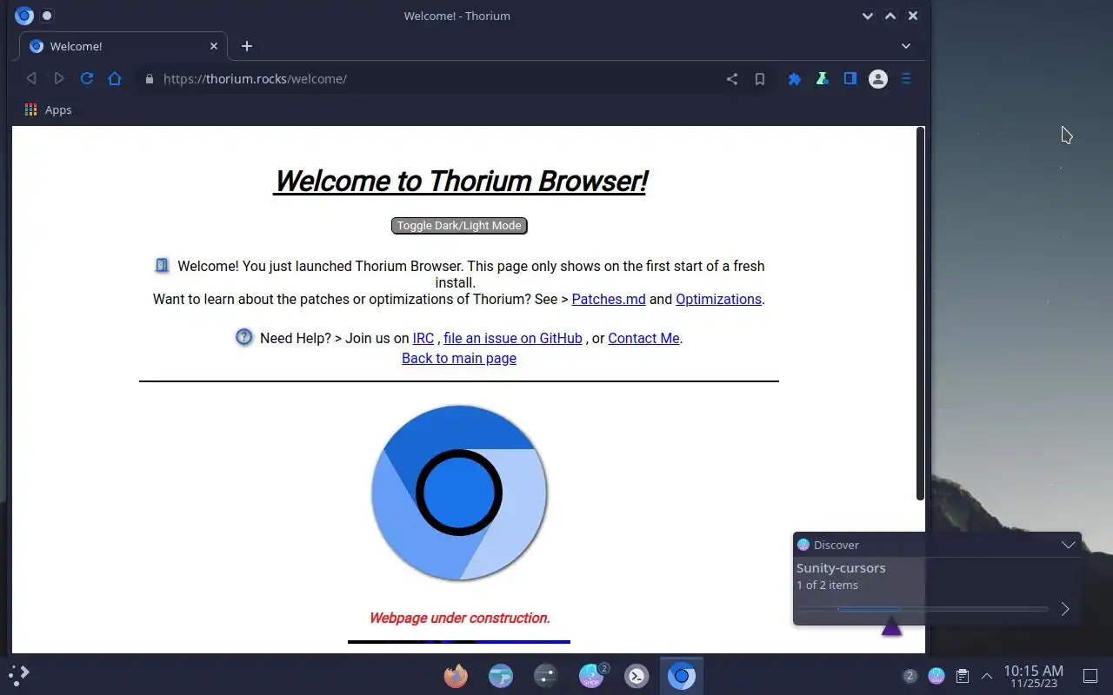Click the Thorium logo image
The width and height of the screenshot is (1113, 695).
(459, 493)
